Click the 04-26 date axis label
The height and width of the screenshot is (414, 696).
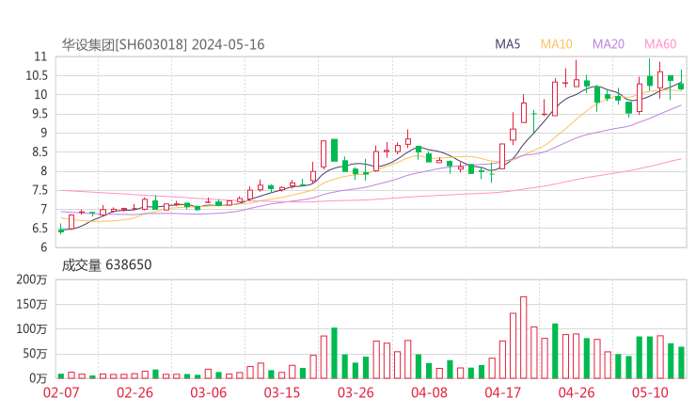pyautogui.click(x=577, y=392)
